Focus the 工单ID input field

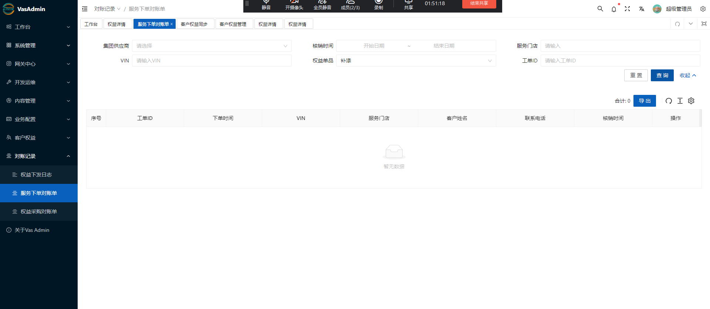coord(621,61)
